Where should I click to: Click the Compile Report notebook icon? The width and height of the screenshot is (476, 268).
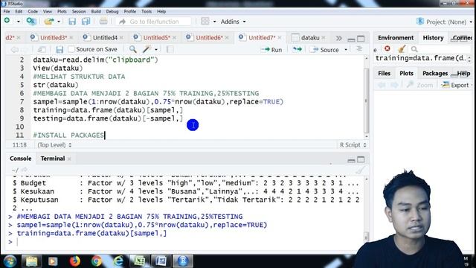click(x=170, y=49)
